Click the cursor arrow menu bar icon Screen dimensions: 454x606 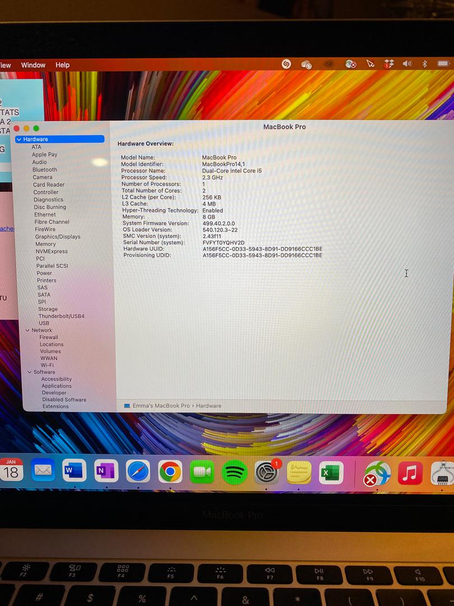[370, 64]
